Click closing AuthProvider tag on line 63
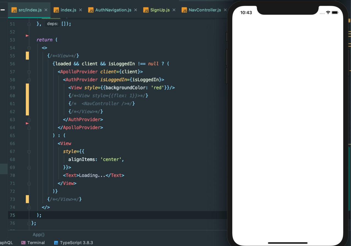This screenshot has height=246, width=351. [x=83, y=120]
